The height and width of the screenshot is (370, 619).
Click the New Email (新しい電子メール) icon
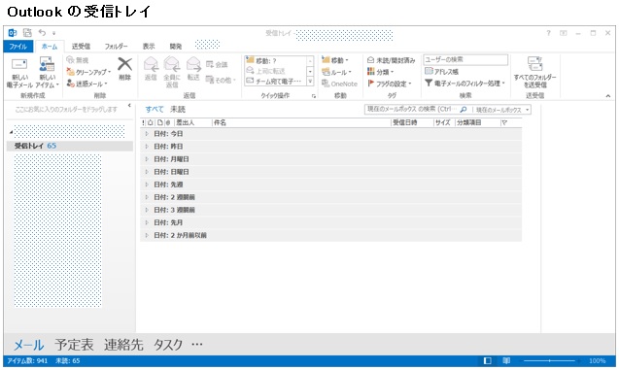pyautogui.click(x=19, y=64)
